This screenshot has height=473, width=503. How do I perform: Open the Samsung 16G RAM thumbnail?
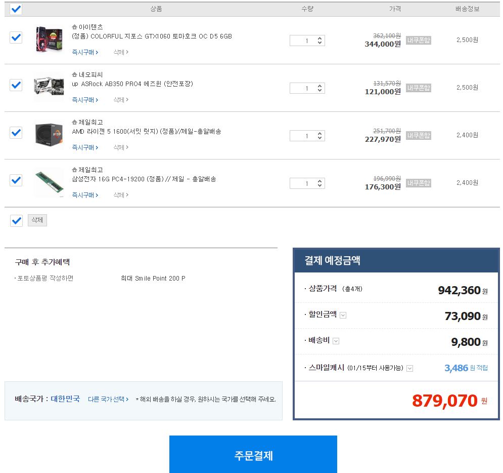[49, 182]
